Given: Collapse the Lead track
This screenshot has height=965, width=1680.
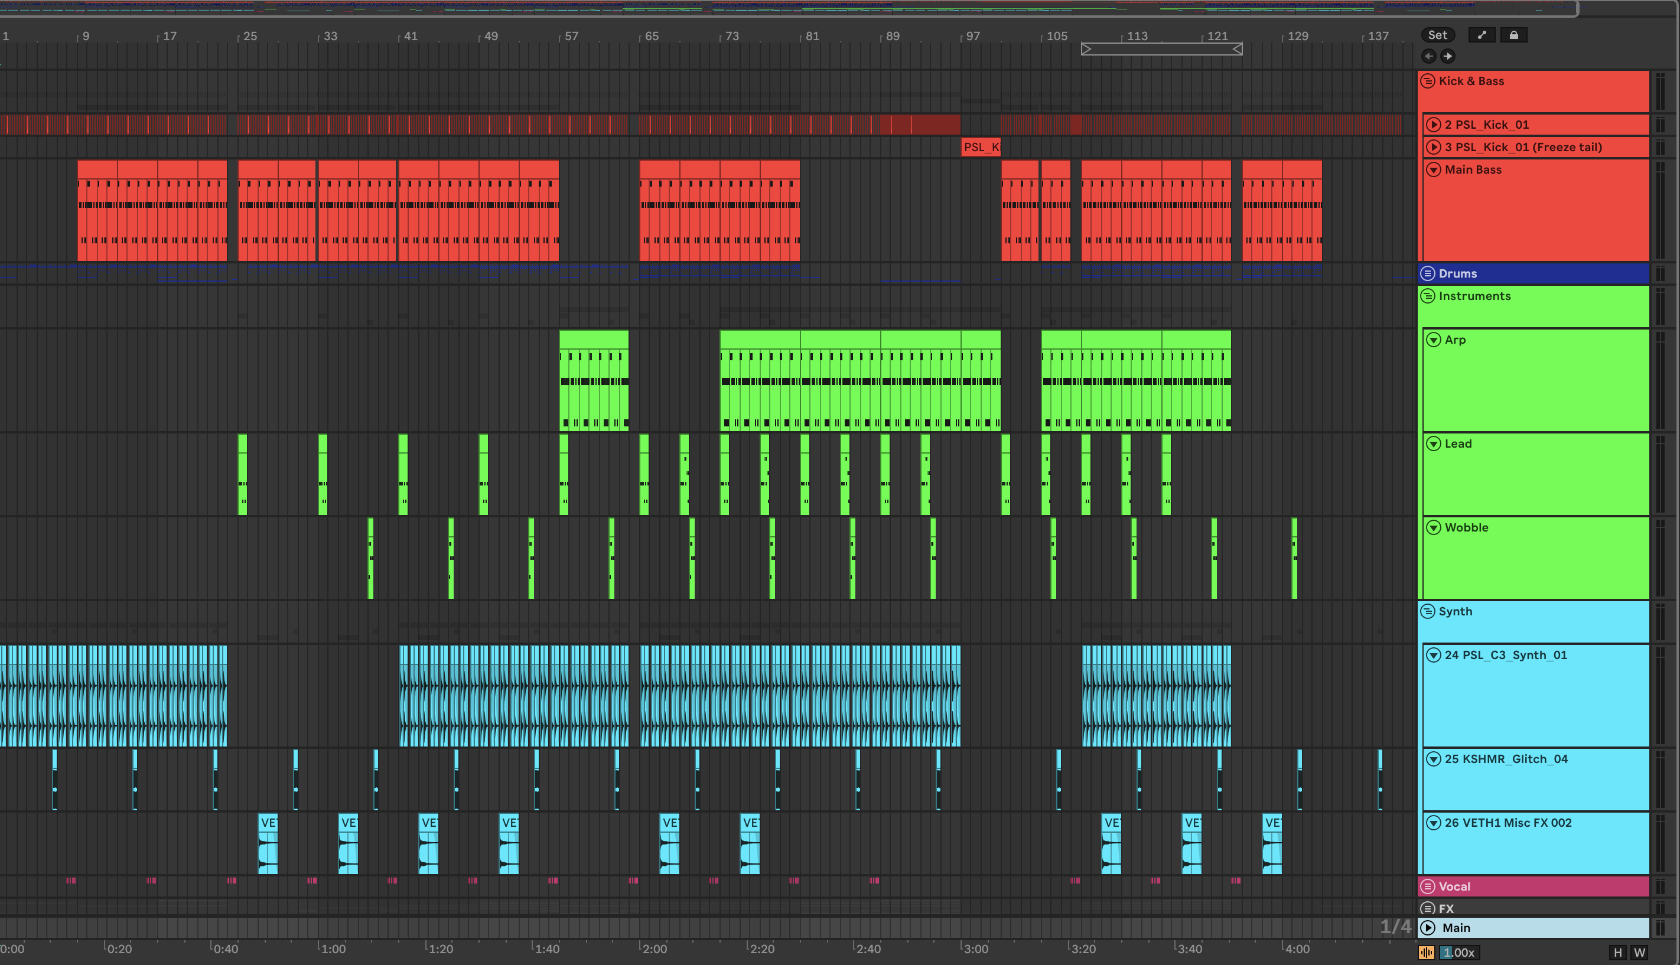Looking at the screenshot, I should point(1434,444).
